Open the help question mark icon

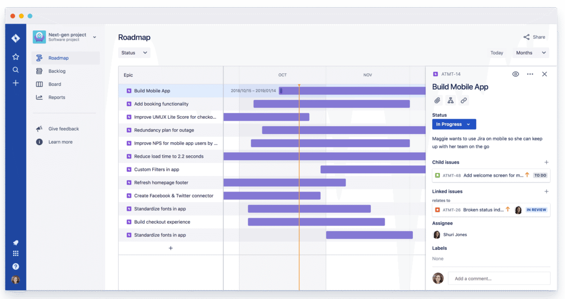click(x=15, y=266)
